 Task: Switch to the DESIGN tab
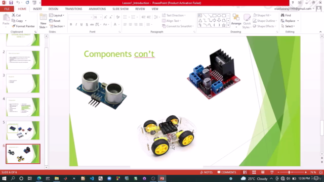pyautogui.click(x=53, y=9)
